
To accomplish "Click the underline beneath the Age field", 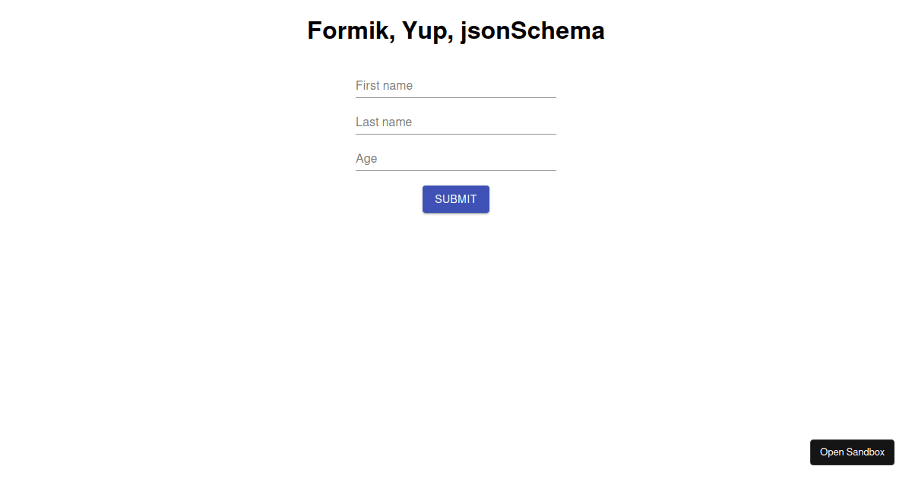I will pos(456,170).
